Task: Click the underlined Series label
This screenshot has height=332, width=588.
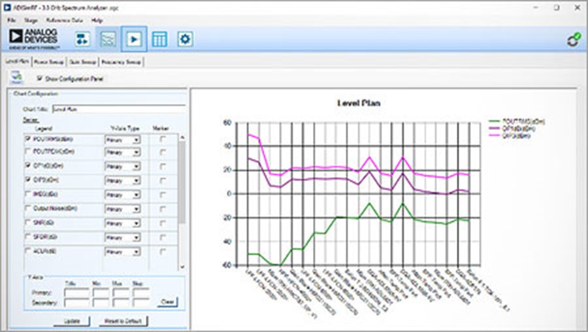Action: click(x=30, y=120)
